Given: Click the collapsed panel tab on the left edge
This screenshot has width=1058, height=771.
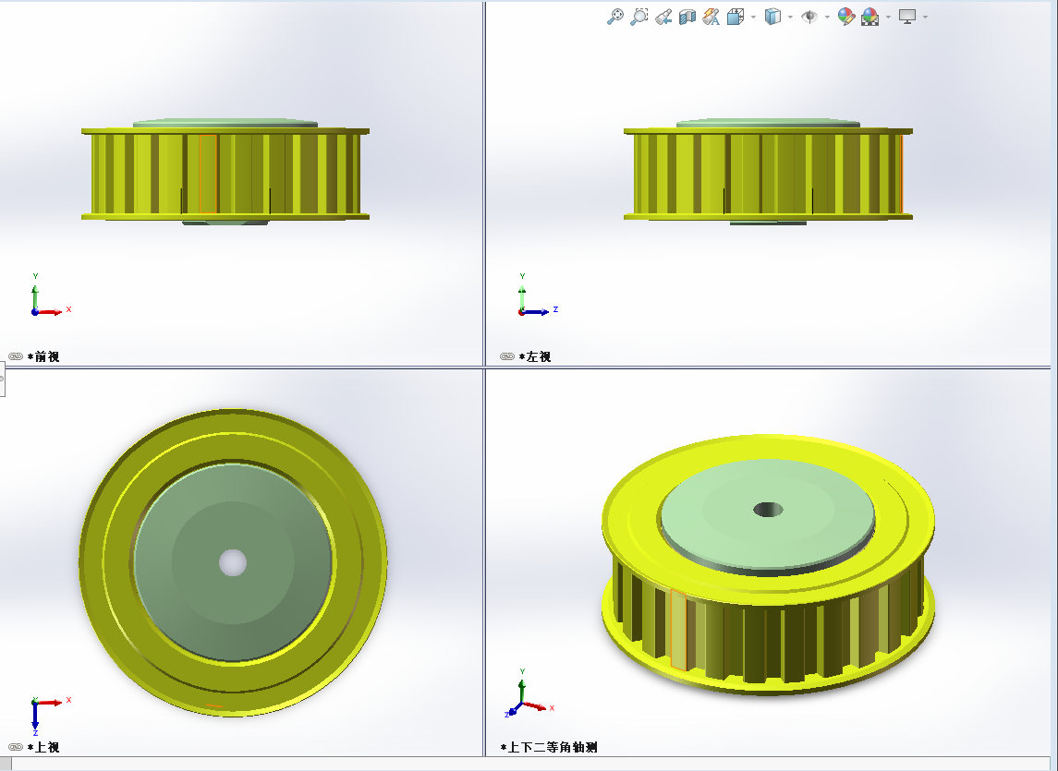Looking at the screenshot, I should [x=3, y=379].
